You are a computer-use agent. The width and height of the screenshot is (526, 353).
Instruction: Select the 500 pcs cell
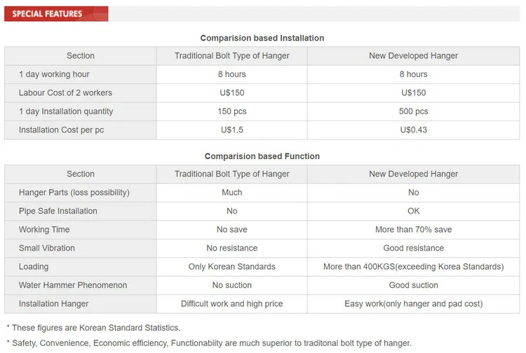point(413,111)
